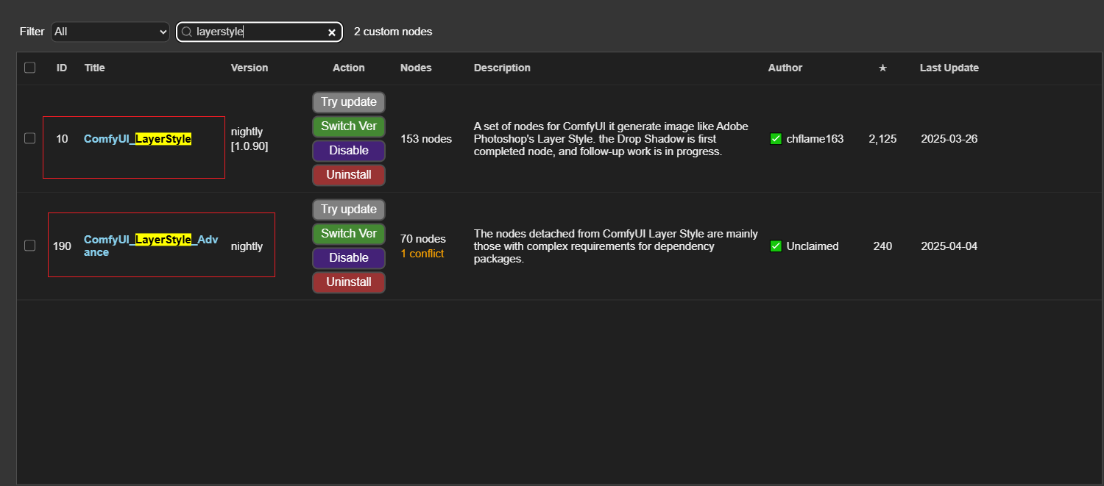
Task: Toggle the select-all checkbox in header
Action: [29, 68]
